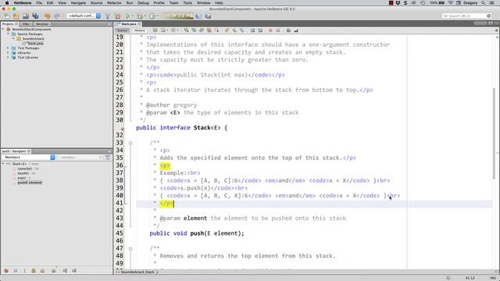500x281 pixels.
Task: Expand the Libraries node
Action: (x=9, y=53)
